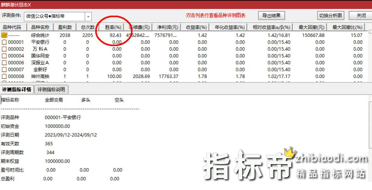Click the 1.42/16.81 relative return cell
Image resolution: width=372 pixels, height=190 pixels.
(279, 35)
